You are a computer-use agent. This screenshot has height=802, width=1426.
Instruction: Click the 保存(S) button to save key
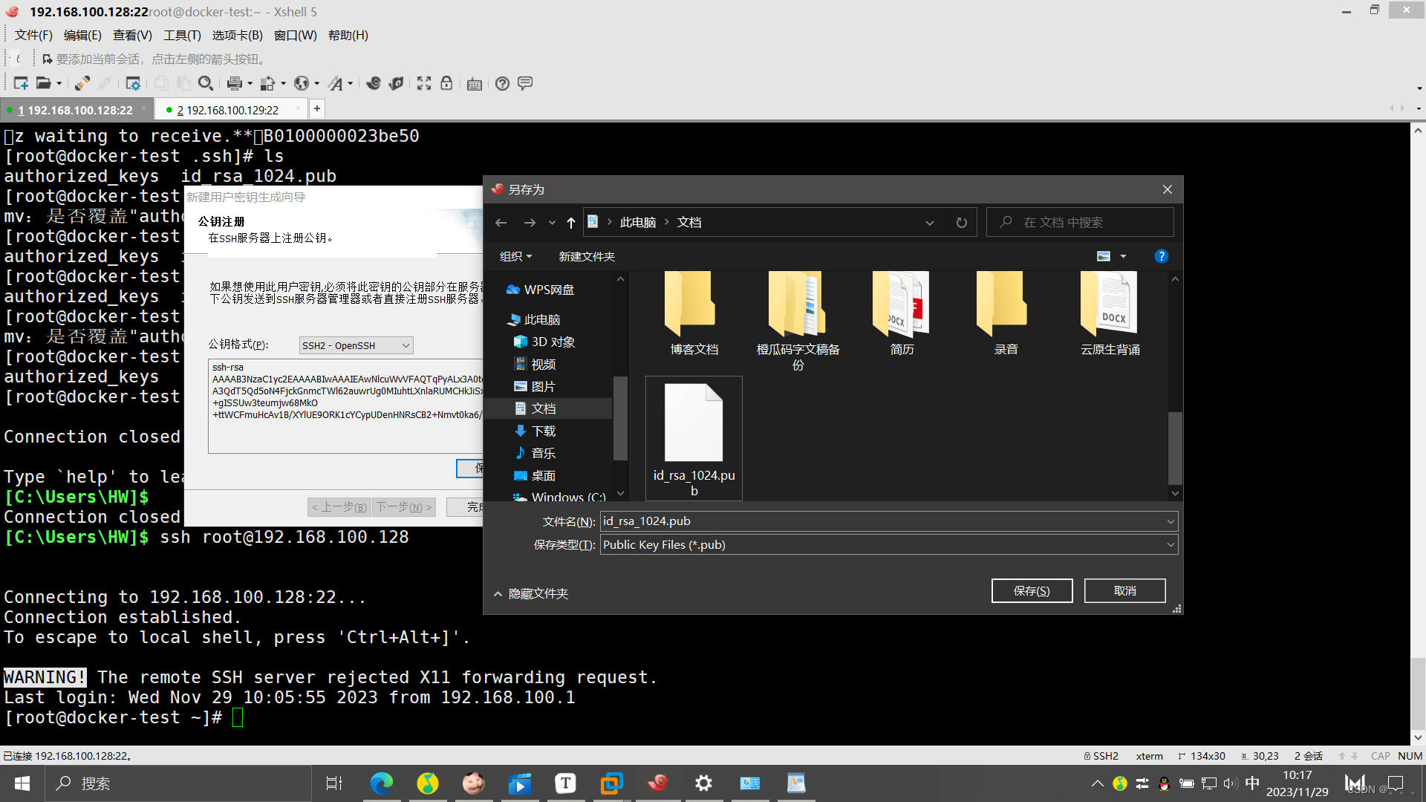pyautogui.click(x=1032, y=590)
